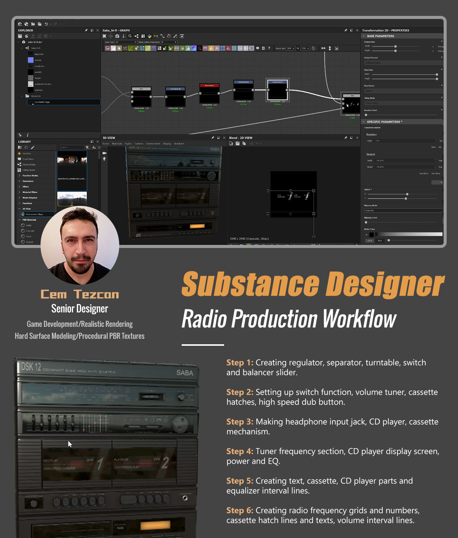This screenshot has height=538, width=458.
Task: Click the graph info 'i' icon
Action: [124, 36]
